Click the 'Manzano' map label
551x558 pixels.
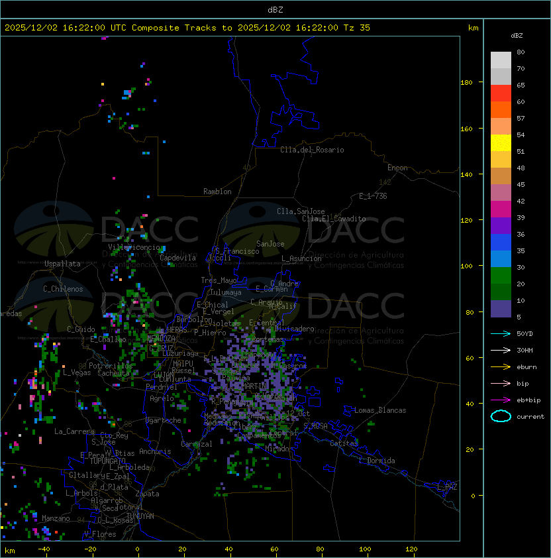click(x=56, y=518)
